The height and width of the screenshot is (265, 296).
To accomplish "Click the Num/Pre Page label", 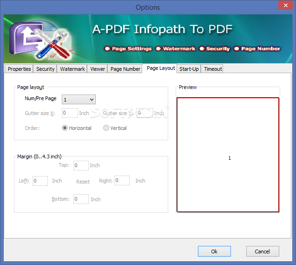I will (40, 99).
